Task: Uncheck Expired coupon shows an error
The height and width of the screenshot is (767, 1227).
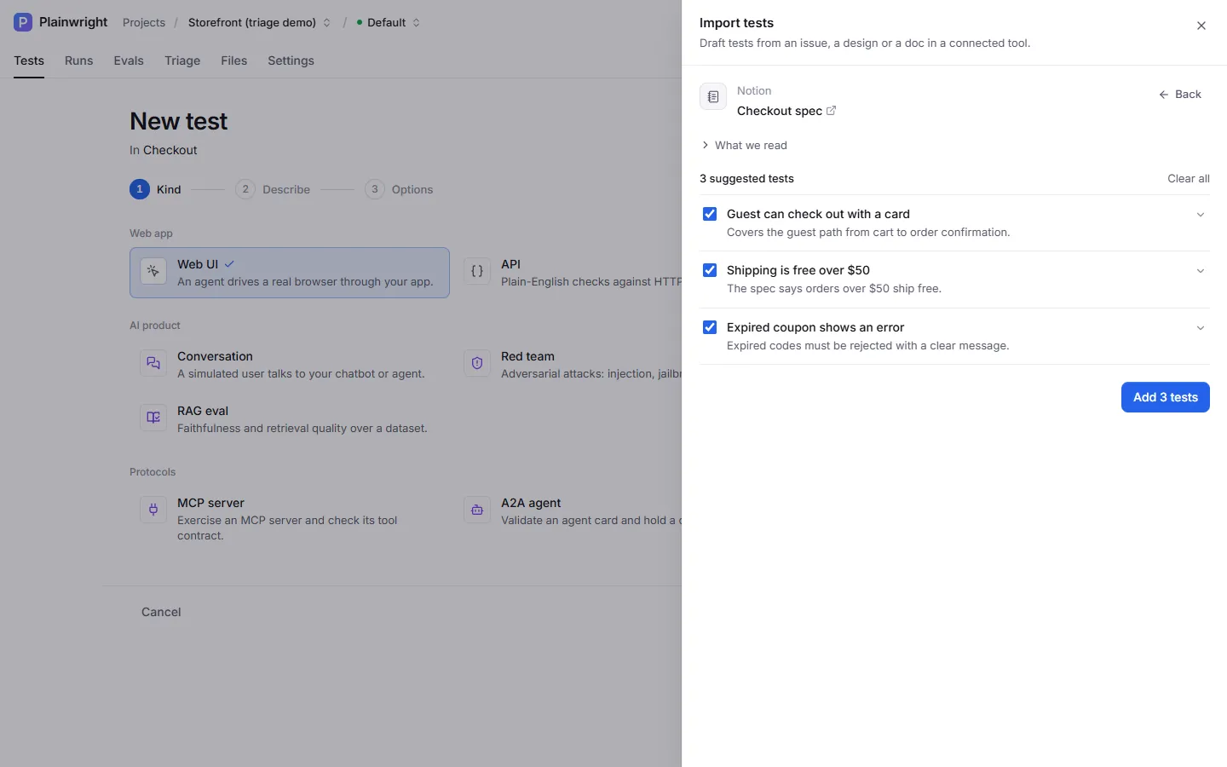Action: coord(710,327)
